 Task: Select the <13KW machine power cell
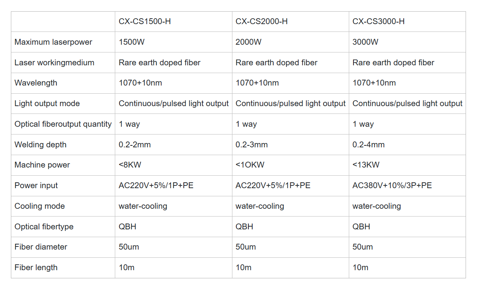coord(366,165)
